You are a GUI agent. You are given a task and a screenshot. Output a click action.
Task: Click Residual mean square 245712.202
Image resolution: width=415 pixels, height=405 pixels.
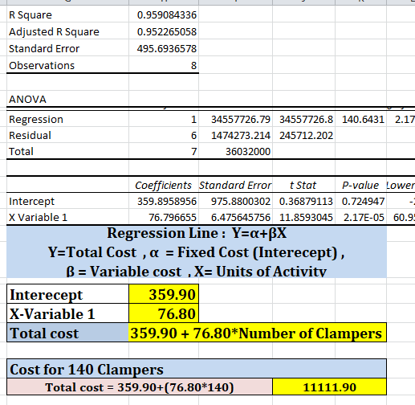pos(306,136)
